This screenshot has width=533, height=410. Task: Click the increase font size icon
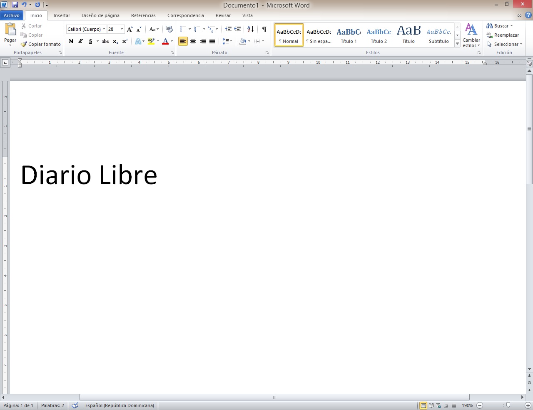tap(130, 29)
